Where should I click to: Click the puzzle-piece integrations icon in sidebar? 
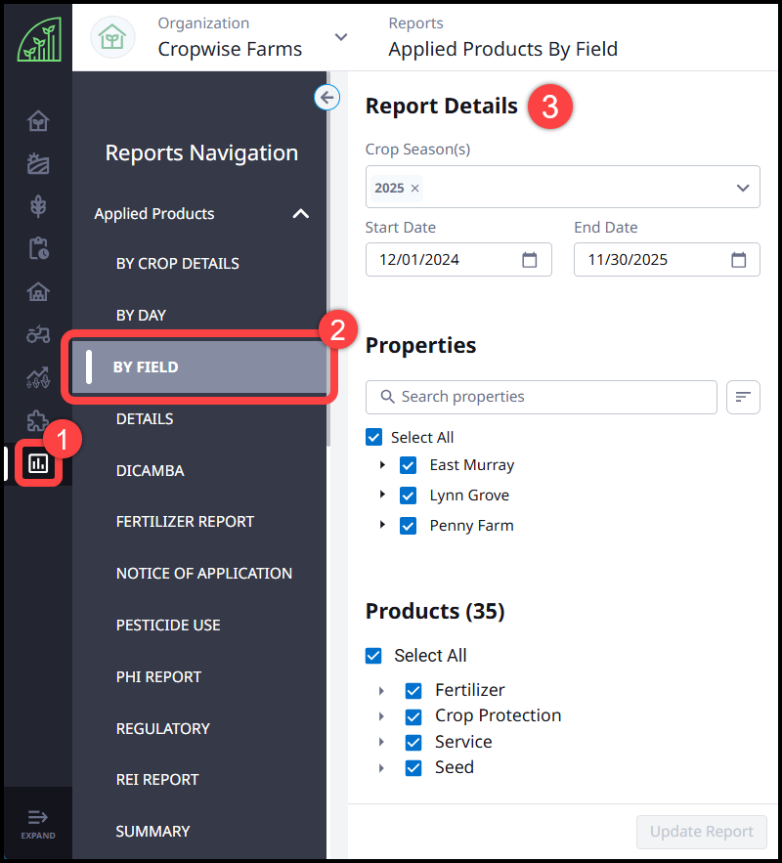click(x=37, y=420)
